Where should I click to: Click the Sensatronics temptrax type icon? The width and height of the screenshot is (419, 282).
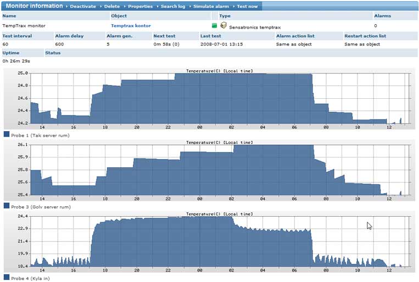tap(223, 25)
